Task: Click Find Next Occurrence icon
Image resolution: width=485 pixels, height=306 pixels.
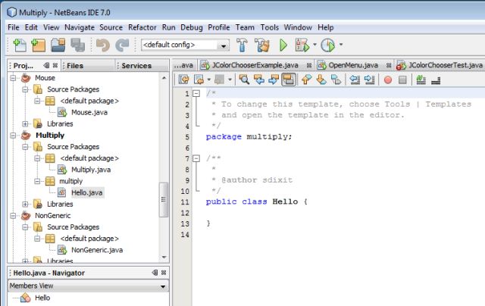Action: click(274, 80)
